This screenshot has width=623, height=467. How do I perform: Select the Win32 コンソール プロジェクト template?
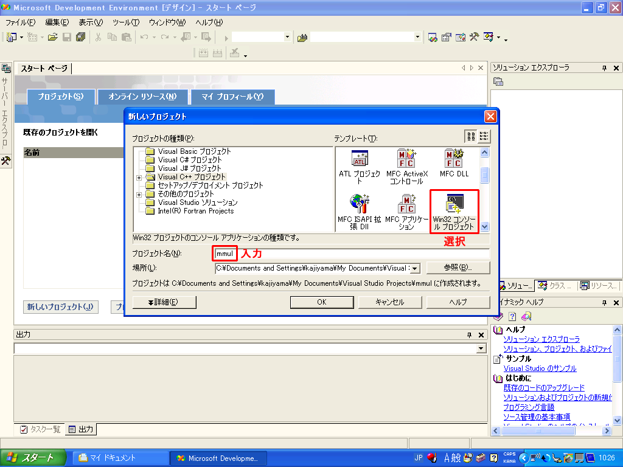(454, 212)
